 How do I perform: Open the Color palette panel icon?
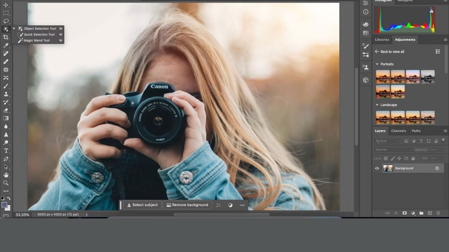[366, 24]
